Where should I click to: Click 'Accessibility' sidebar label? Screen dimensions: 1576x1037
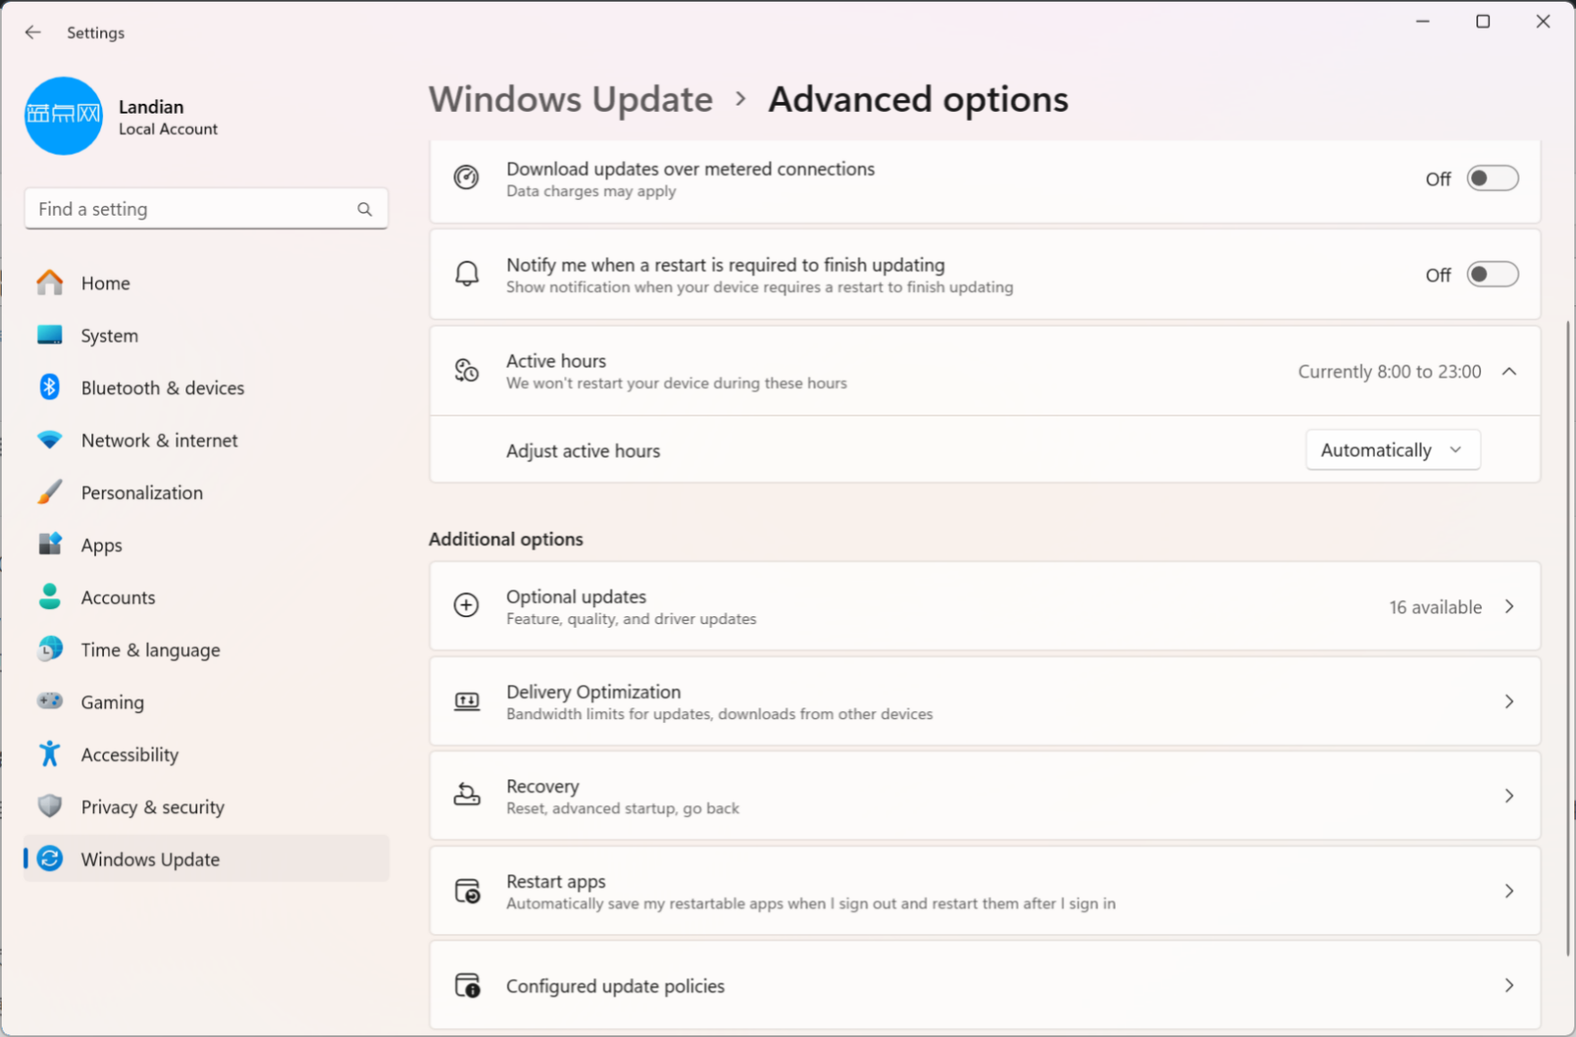coord(130,755)
